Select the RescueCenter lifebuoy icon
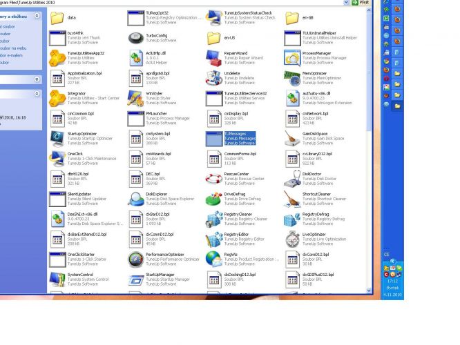 214,179
